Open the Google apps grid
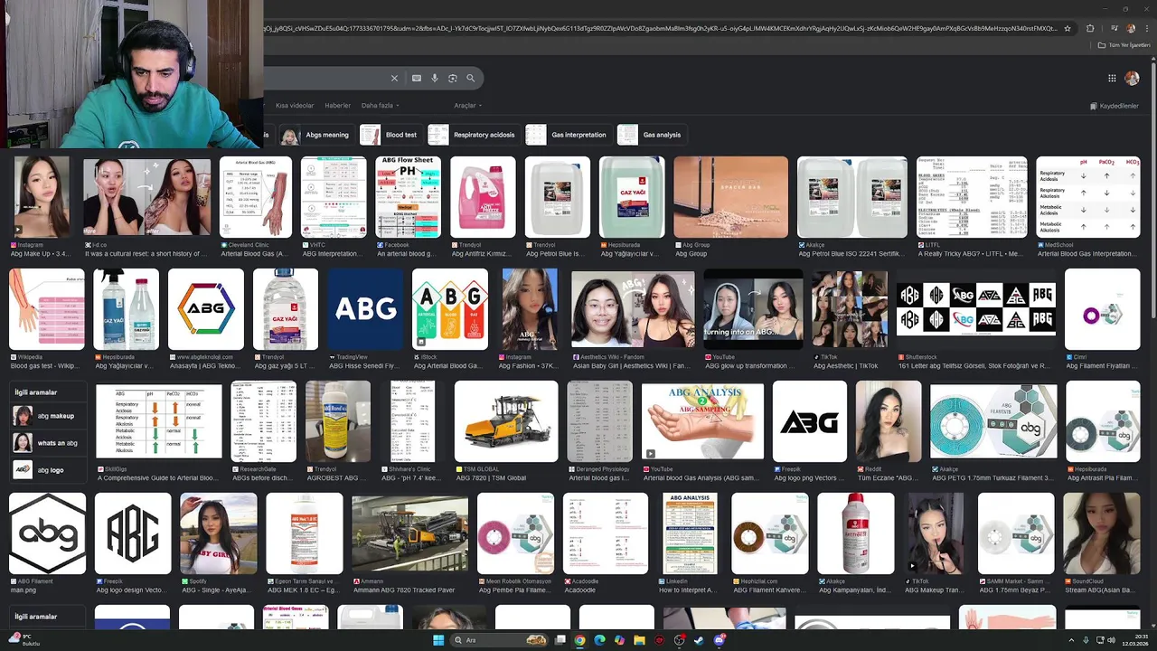Viewport: 1157px width, 651px height. tap(1112, 79)
